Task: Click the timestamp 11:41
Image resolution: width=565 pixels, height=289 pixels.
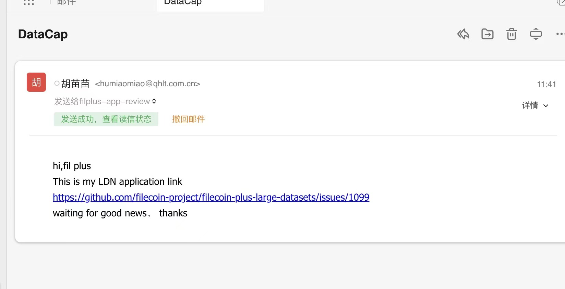Action: tap(546, 84)
